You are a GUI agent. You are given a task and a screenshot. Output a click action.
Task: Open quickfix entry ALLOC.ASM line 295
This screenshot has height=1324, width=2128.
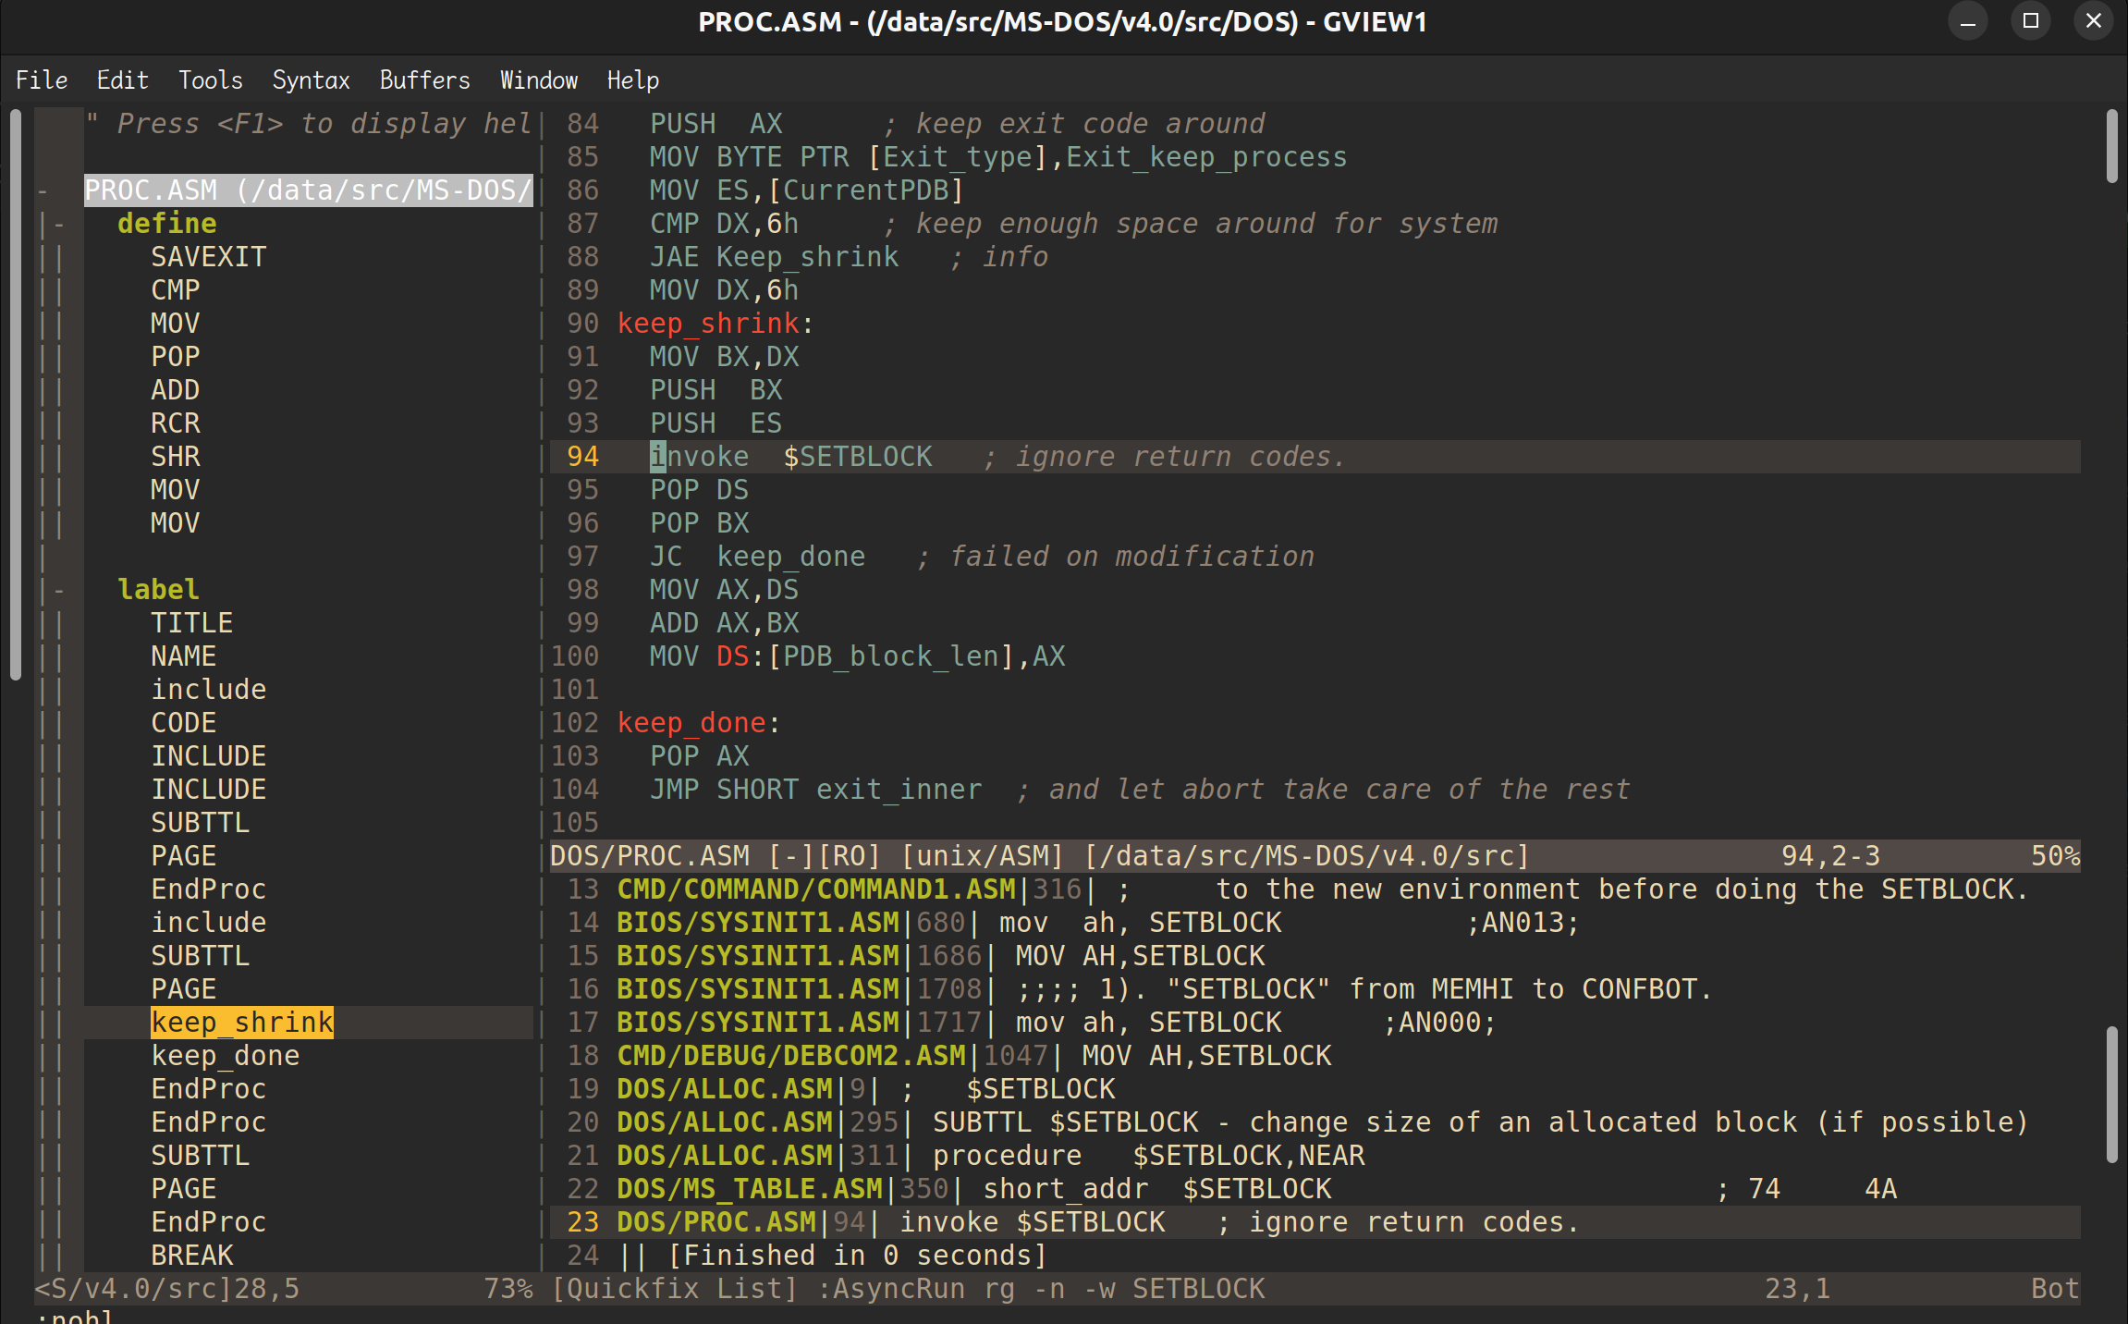[1315, 1122]
